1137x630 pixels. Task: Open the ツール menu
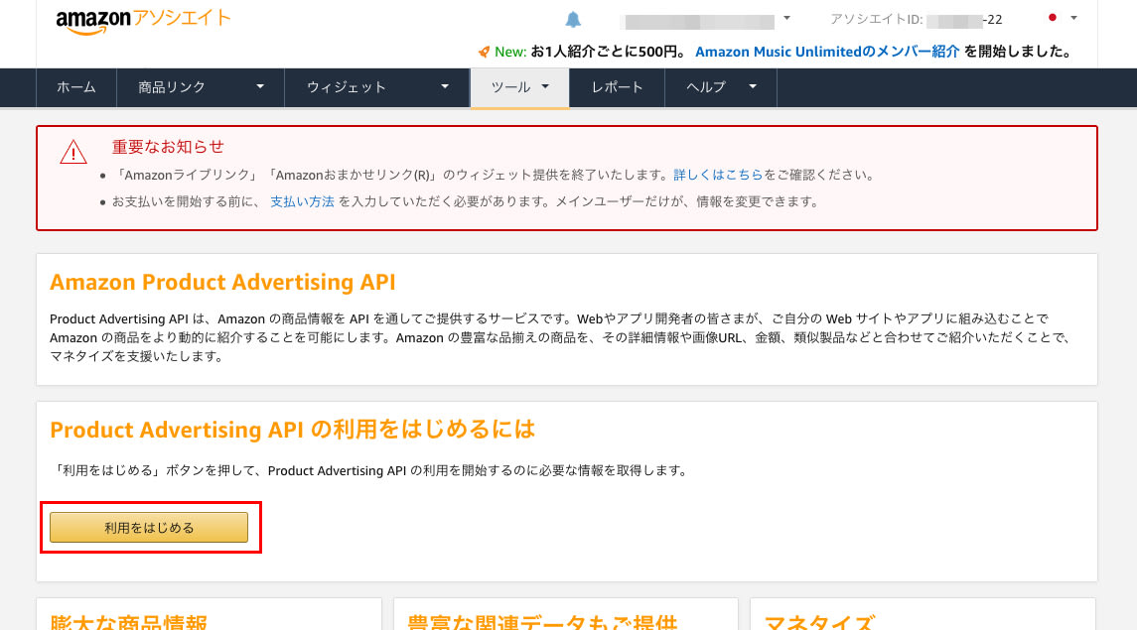[519, 87]
